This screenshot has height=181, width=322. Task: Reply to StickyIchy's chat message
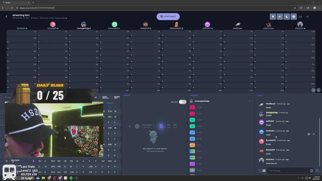(x=287, y=160)
